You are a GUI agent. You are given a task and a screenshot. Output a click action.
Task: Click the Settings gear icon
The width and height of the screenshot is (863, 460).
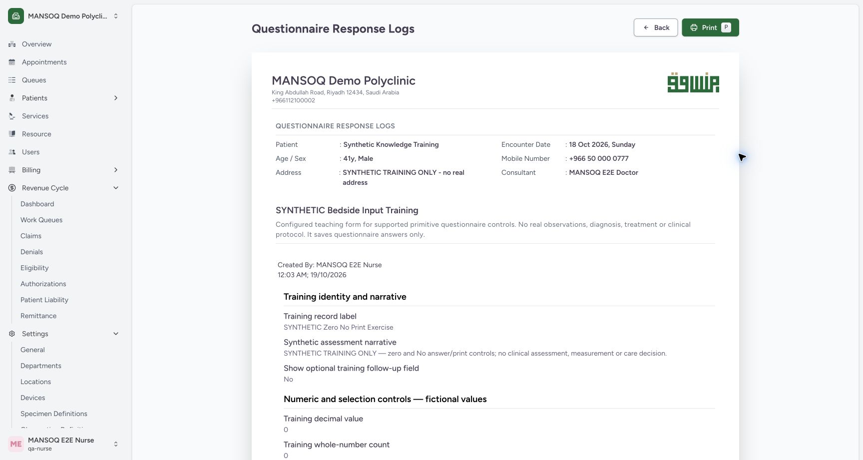12,334
